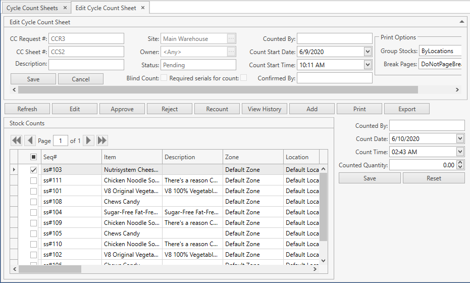Go to previous page of stock counts
The height and width of the screenshot is (283, 470).
[30, 140]
